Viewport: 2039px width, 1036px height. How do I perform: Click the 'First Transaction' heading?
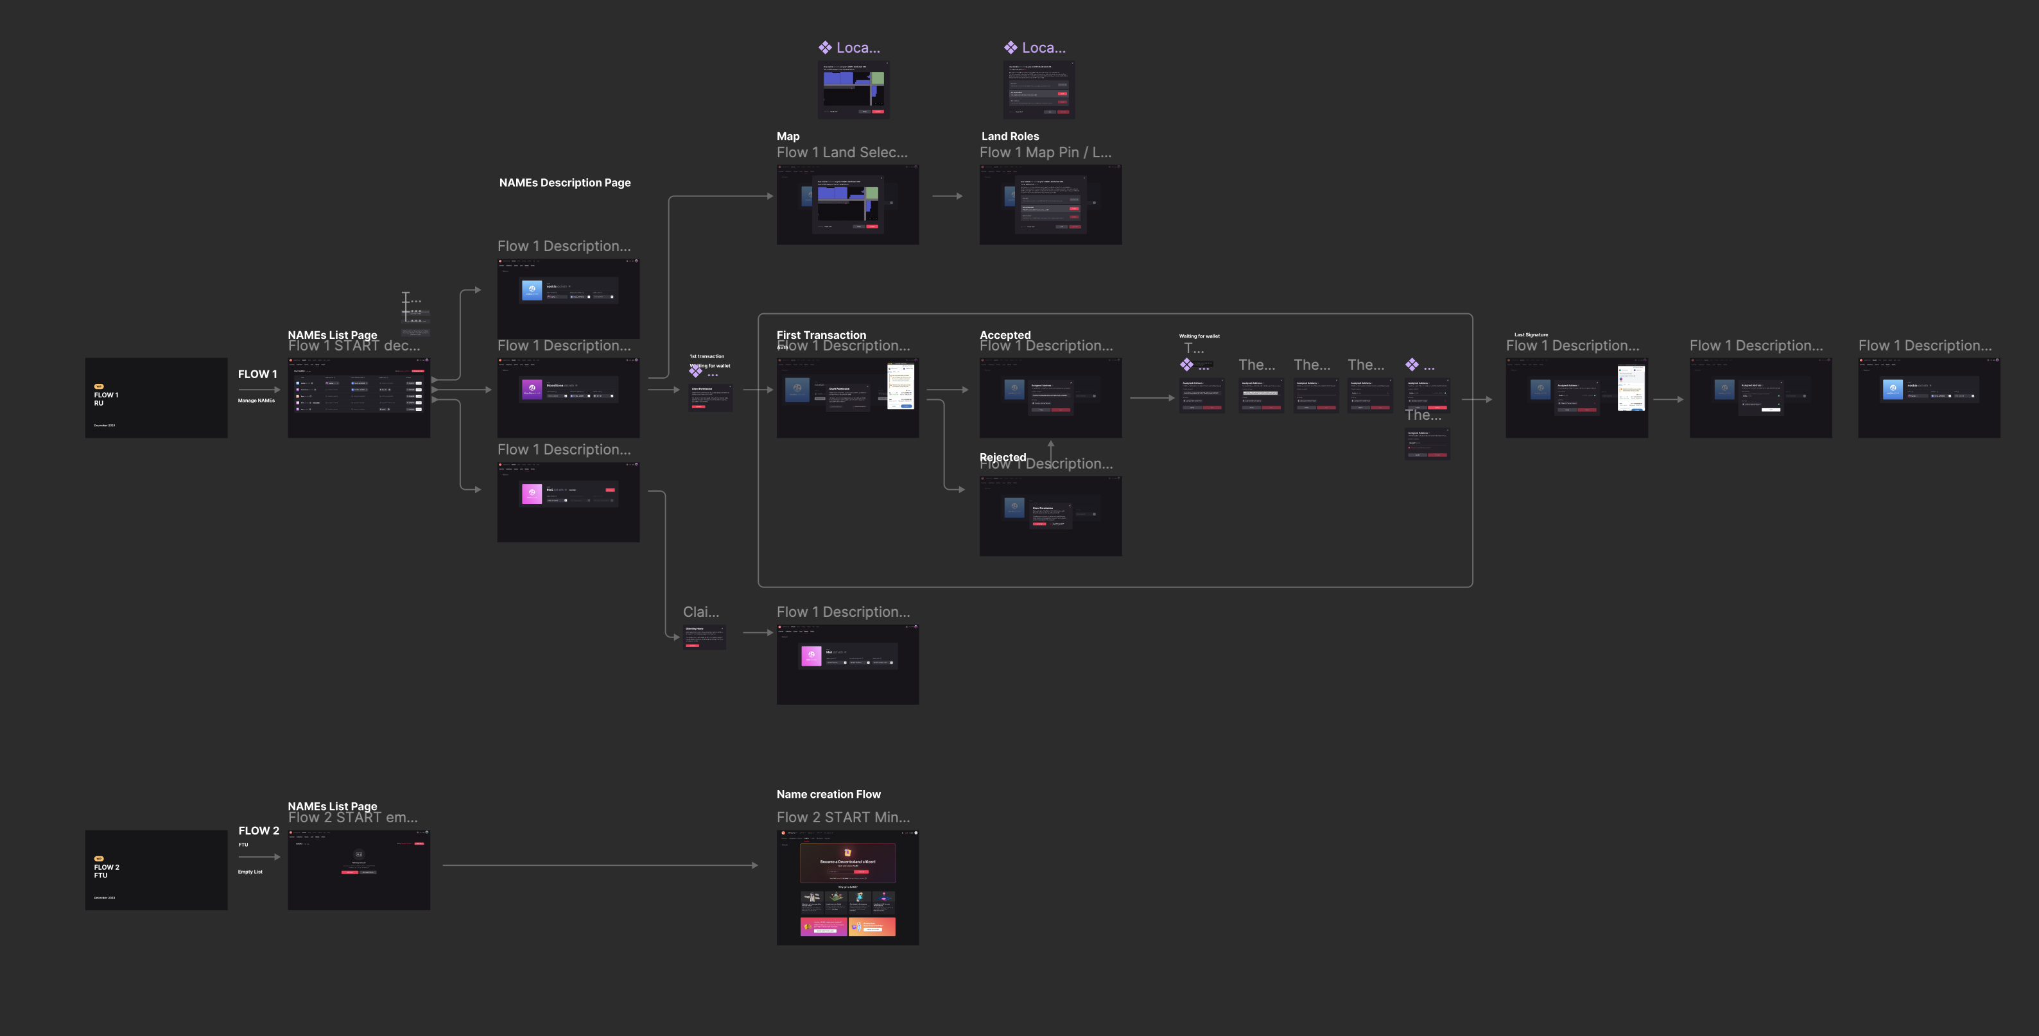click(821, 335)
